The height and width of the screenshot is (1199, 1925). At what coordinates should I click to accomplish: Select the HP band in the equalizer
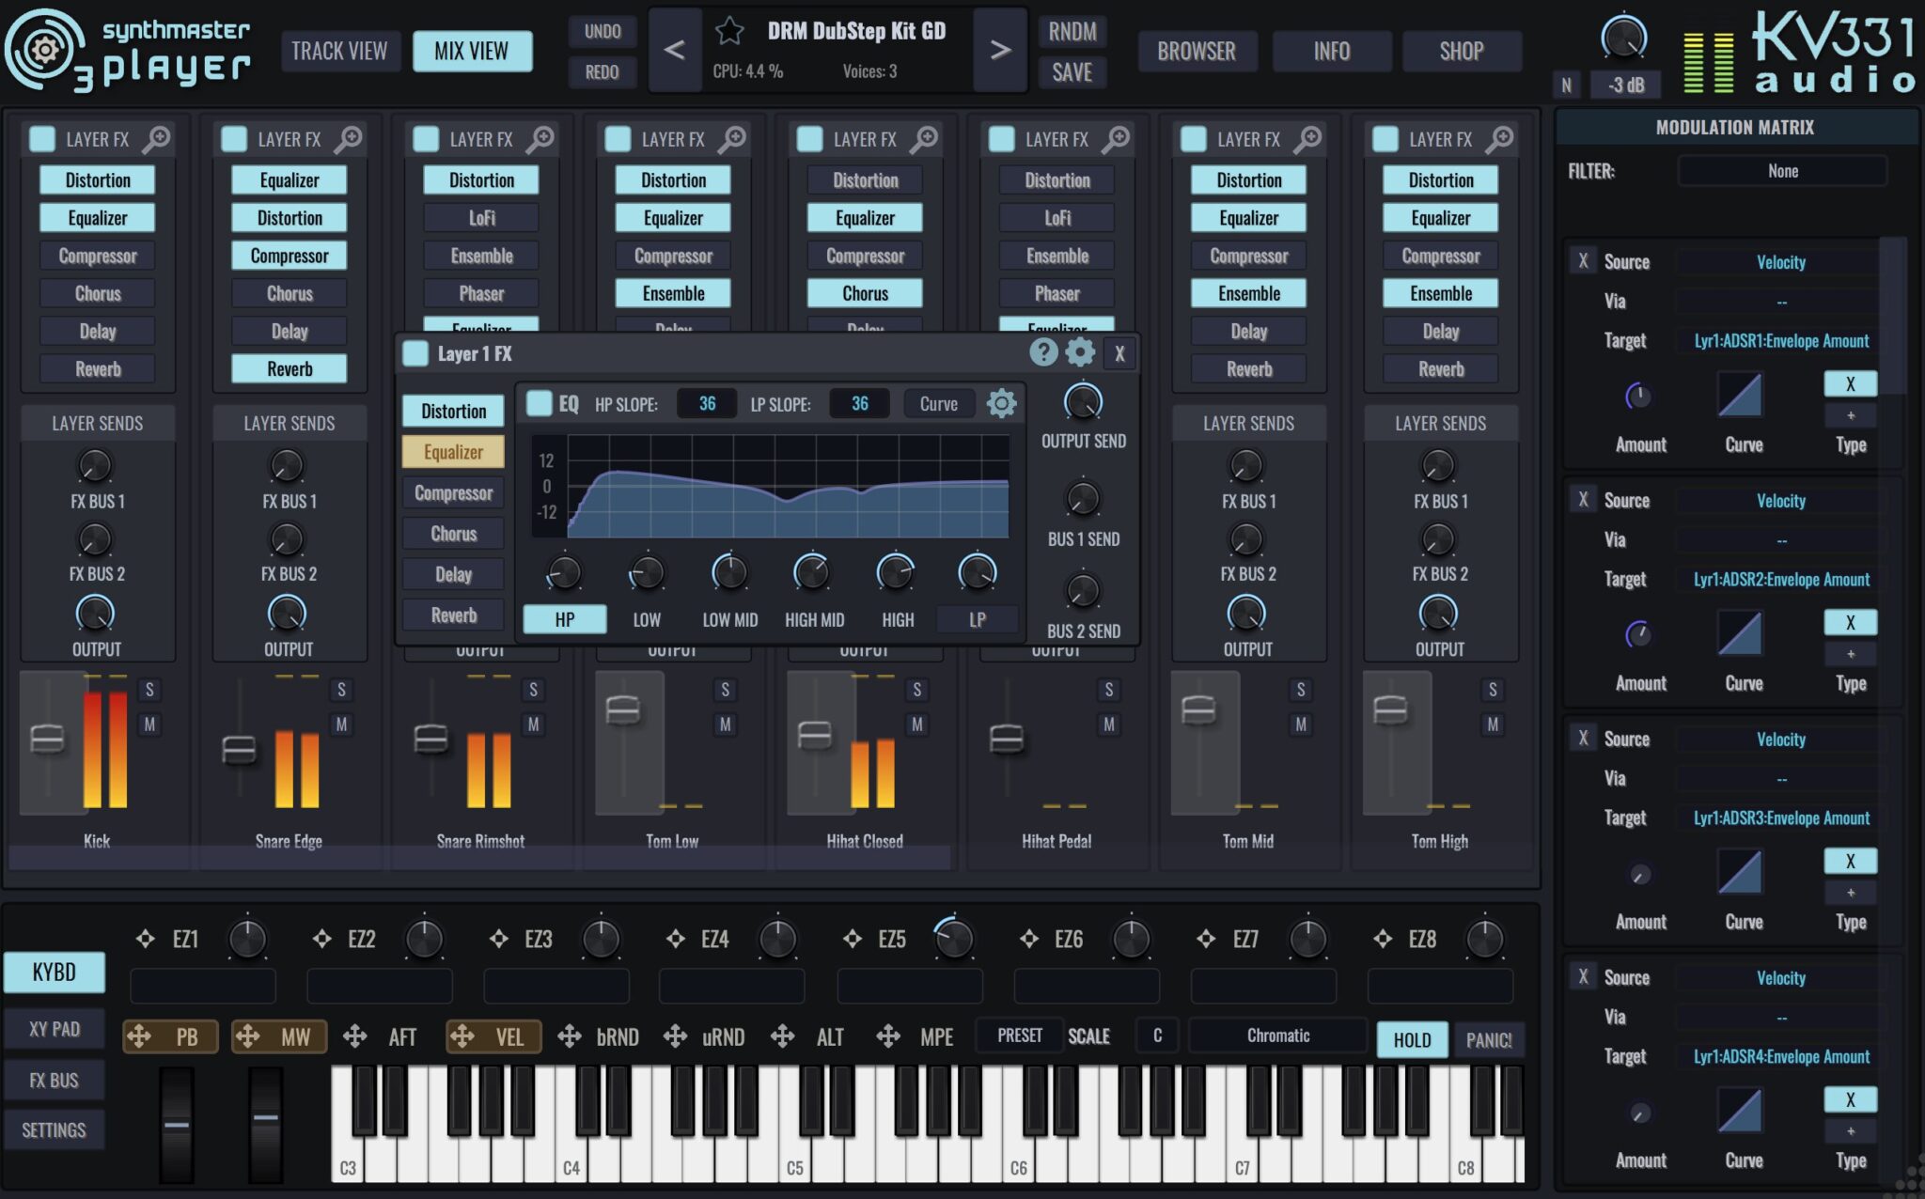tap(564, 620)
